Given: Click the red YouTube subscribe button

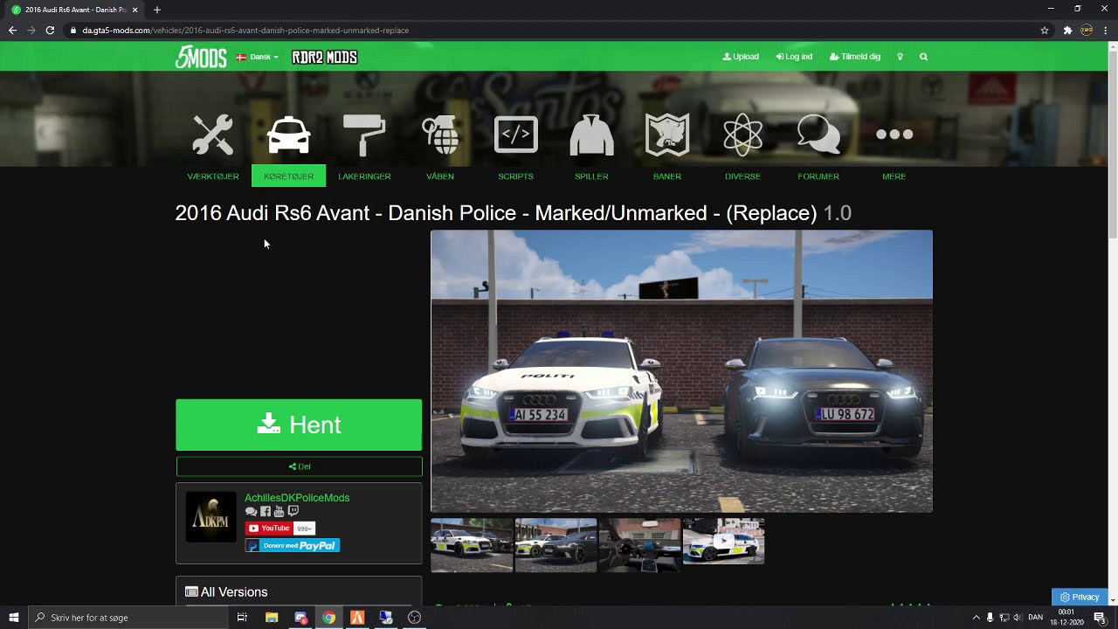Looking at the screenshot, I should coord(269,529).
